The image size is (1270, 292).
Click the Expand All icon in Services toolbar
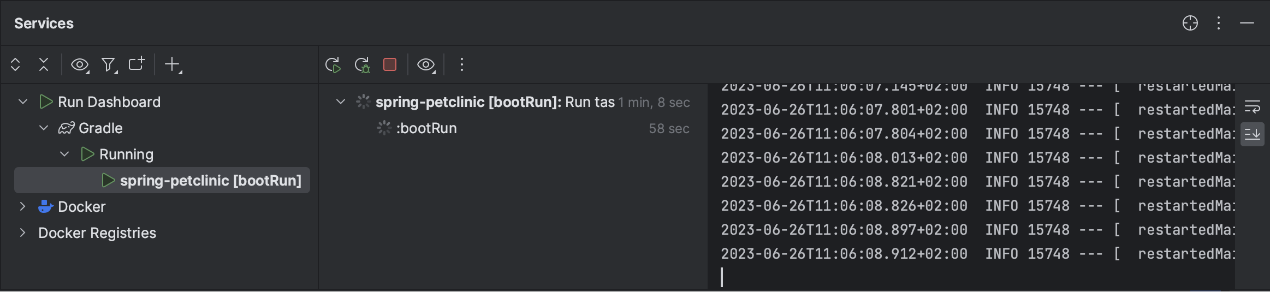point(15,65)
